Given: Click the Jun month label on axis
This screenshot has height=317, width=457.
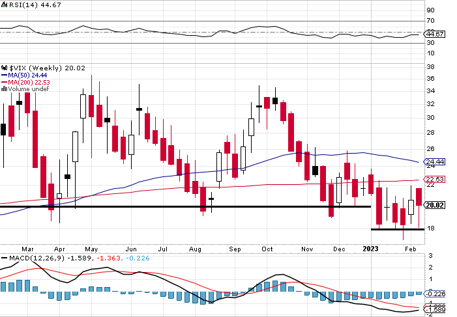Looking at the screenshot, I should [x=131, y=249].
